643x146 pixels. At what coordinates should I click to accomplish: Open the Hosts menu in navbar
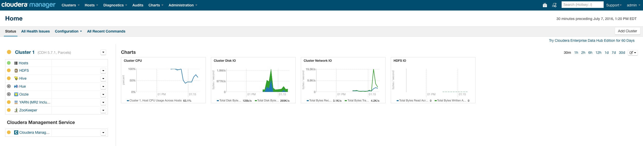[91, 5]
